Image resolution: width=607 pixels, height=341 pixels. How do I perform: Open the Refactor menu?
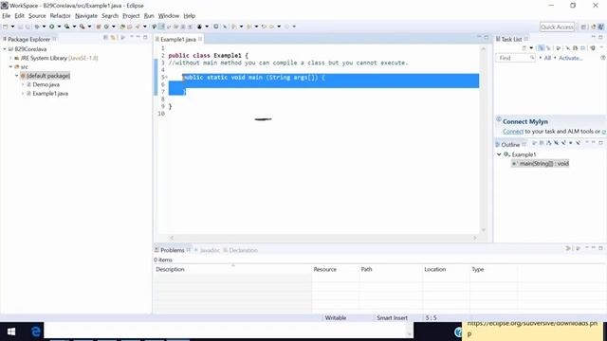60,16
